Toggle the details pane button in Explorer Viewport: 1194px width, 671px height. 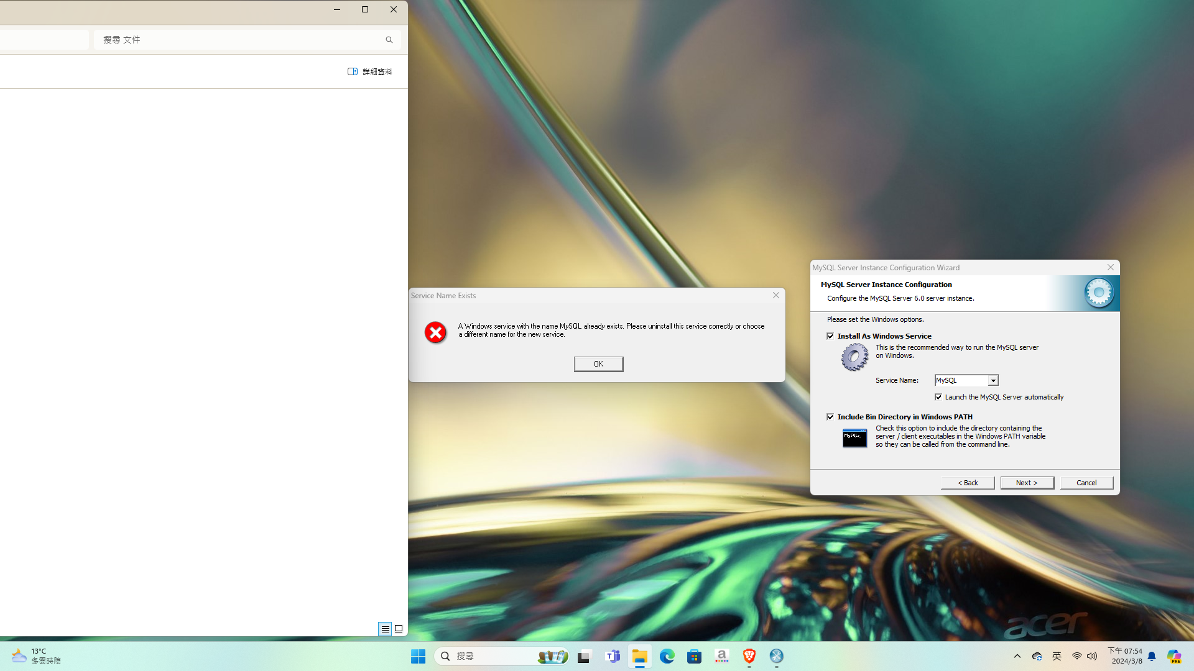click(370, 71)
